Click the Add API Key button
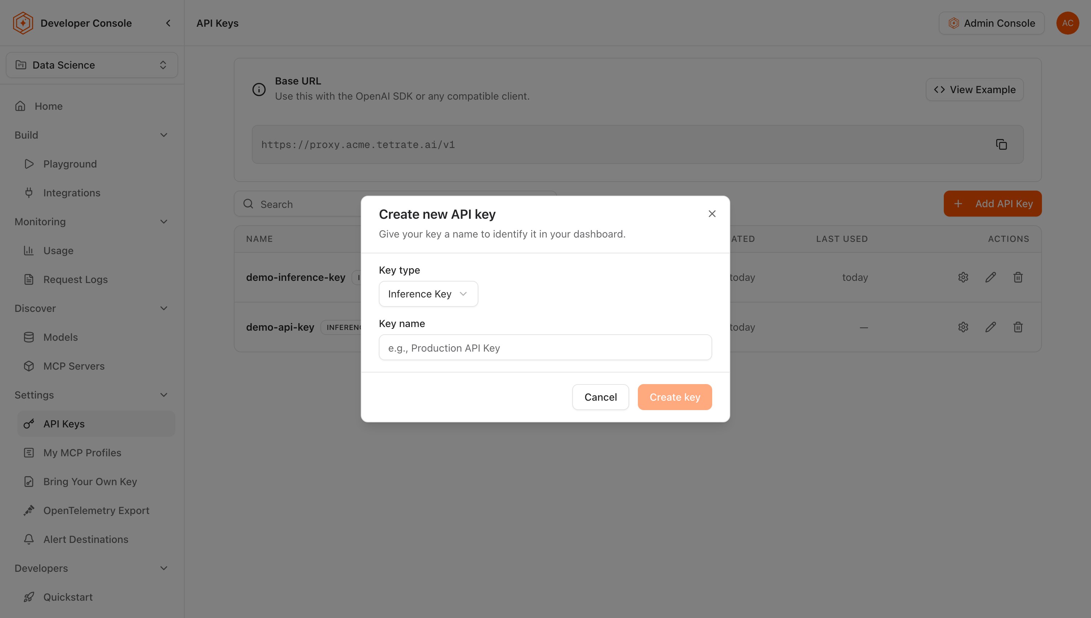The image size is (1091, 618). coord(992,204)
